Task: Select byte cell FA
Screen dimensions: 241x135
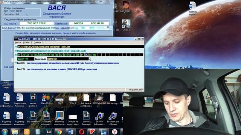Action: [49, 55]
